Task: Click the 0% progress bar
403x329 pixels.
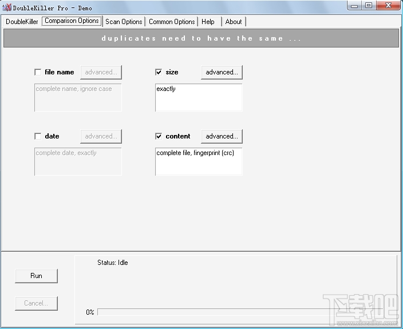Action: click(x=240, y=312)
